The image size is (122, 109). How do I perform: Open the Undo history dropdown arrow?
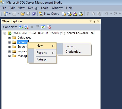(x=111, y=14)
